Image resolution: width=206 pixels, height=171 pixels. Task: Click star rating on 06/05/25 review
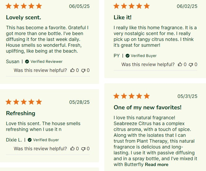24,6
